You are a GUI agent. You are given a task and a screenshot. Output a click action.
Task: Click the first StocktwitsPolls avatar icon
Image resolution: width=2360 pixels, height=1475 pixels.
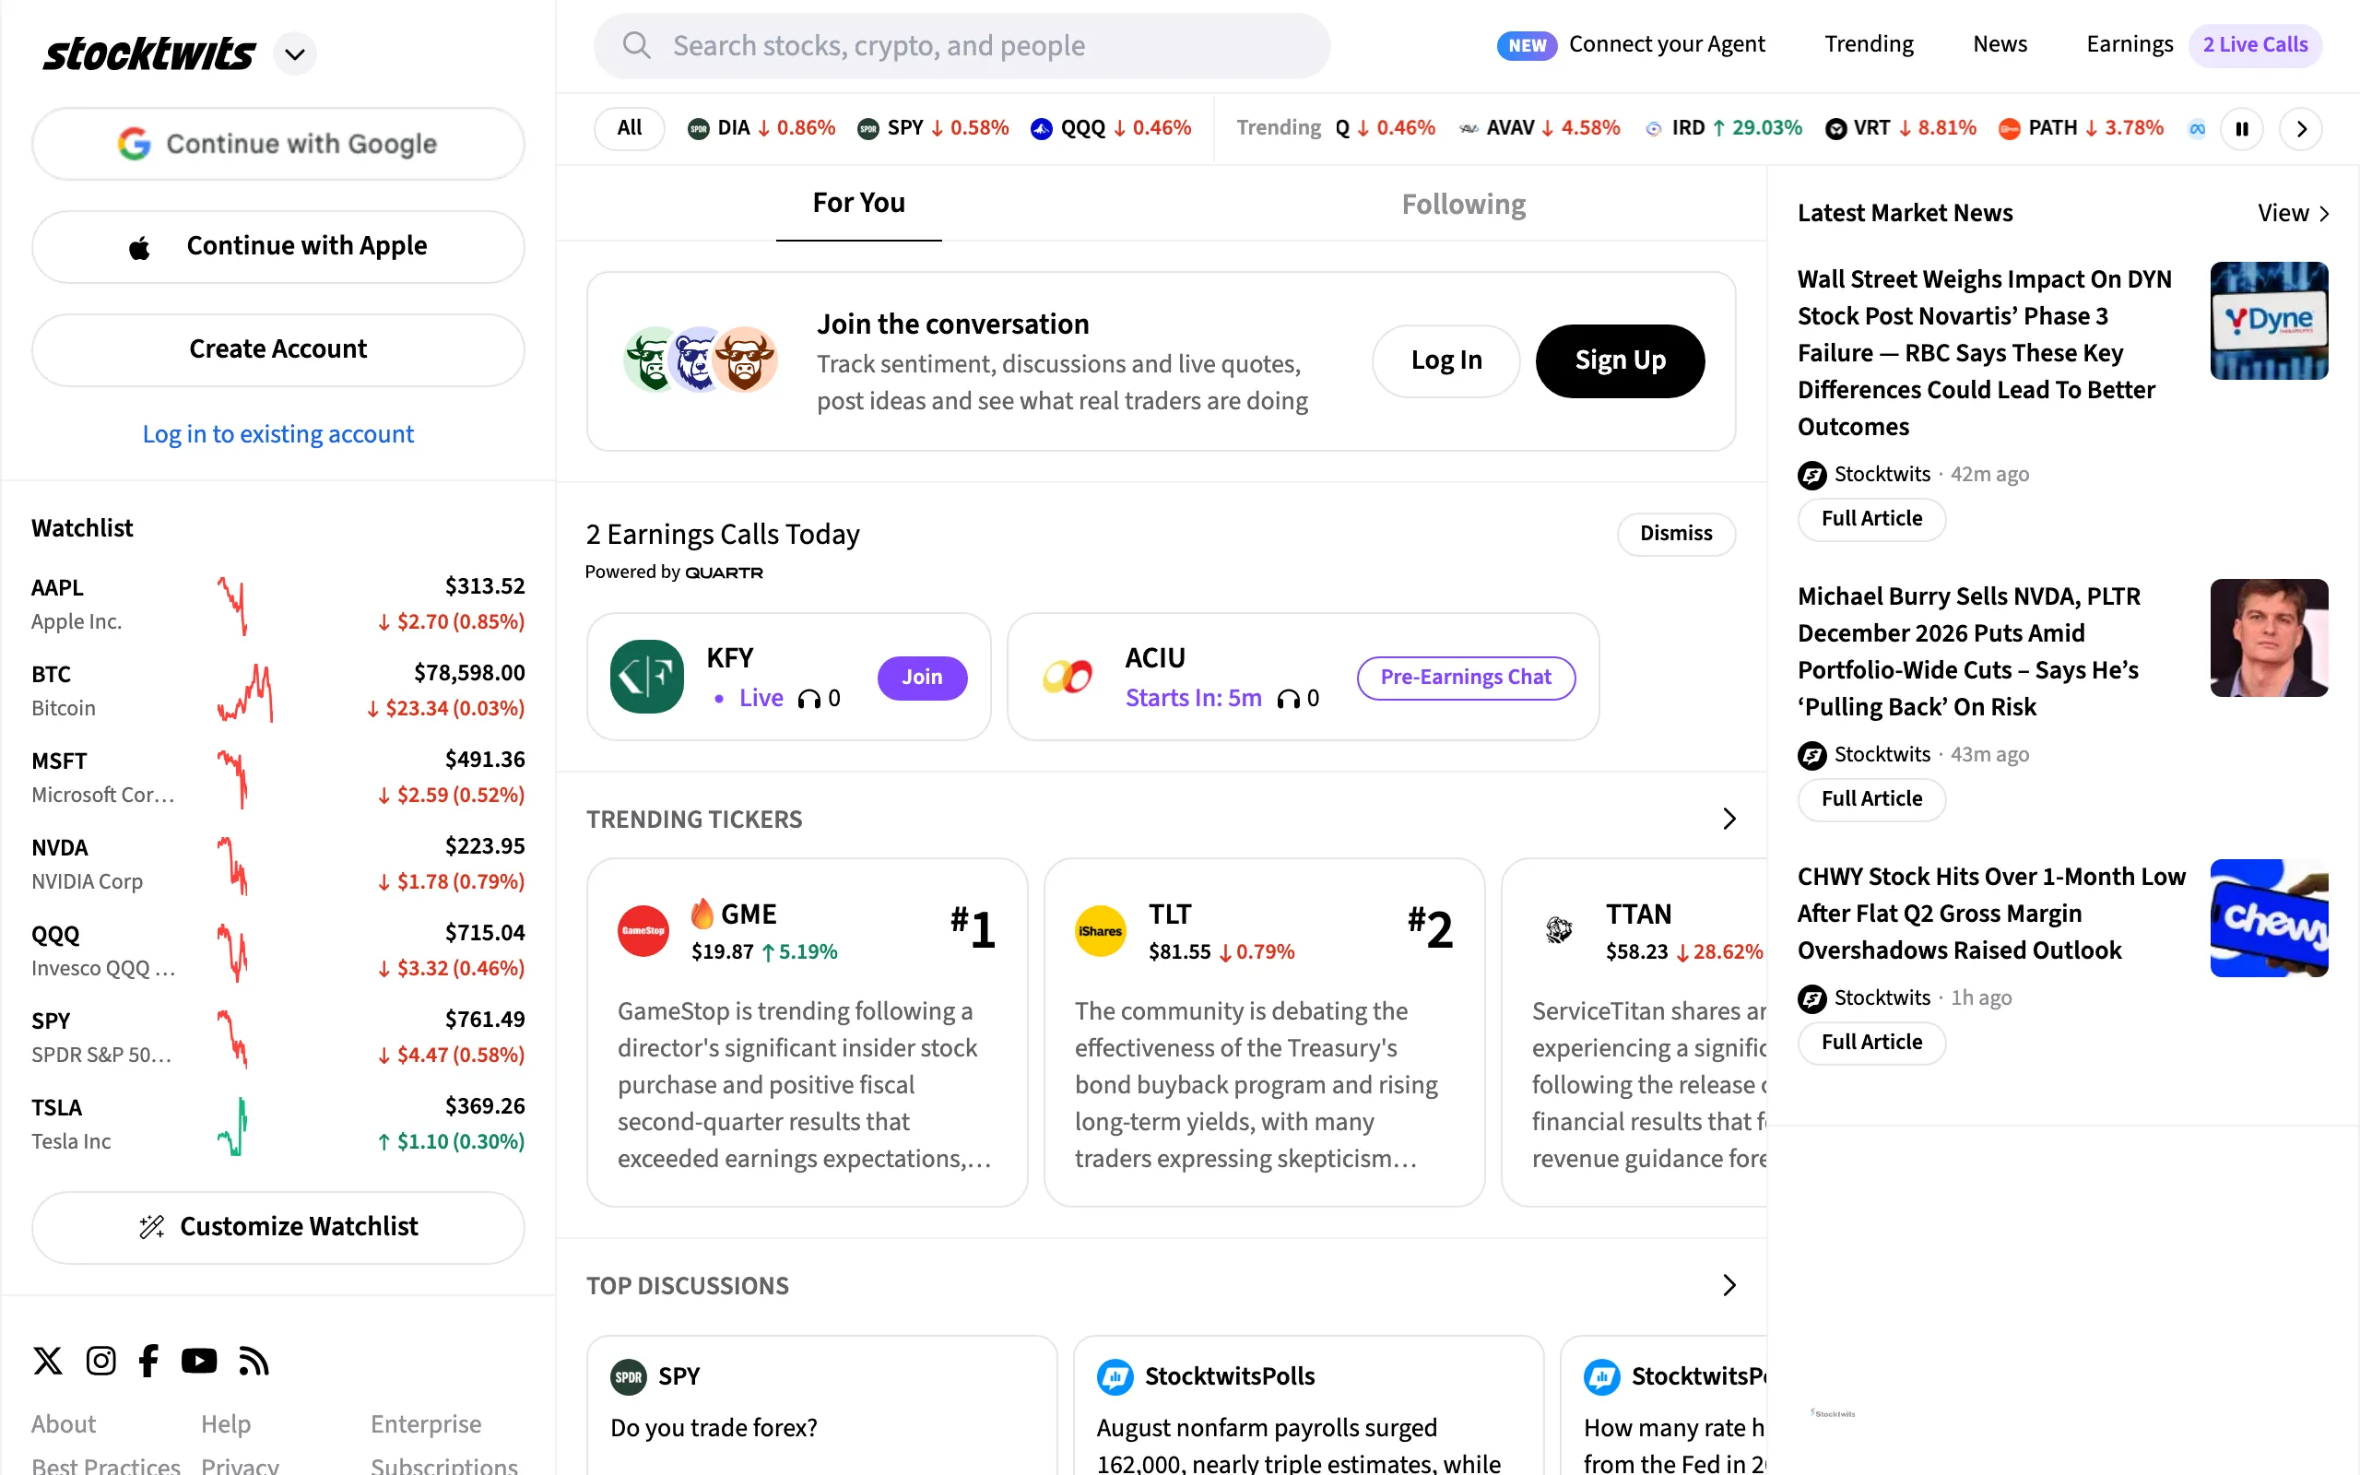(1115, 1376)
